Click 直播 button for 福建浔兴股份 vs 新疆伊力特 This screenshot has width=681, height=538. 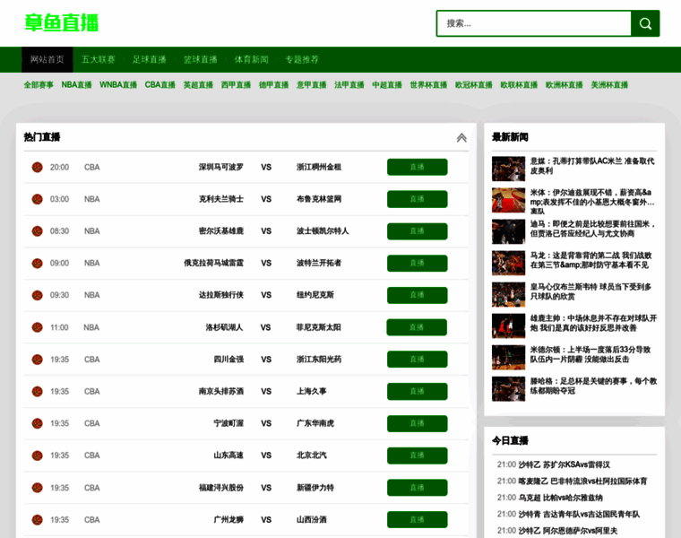coord(417,488)
